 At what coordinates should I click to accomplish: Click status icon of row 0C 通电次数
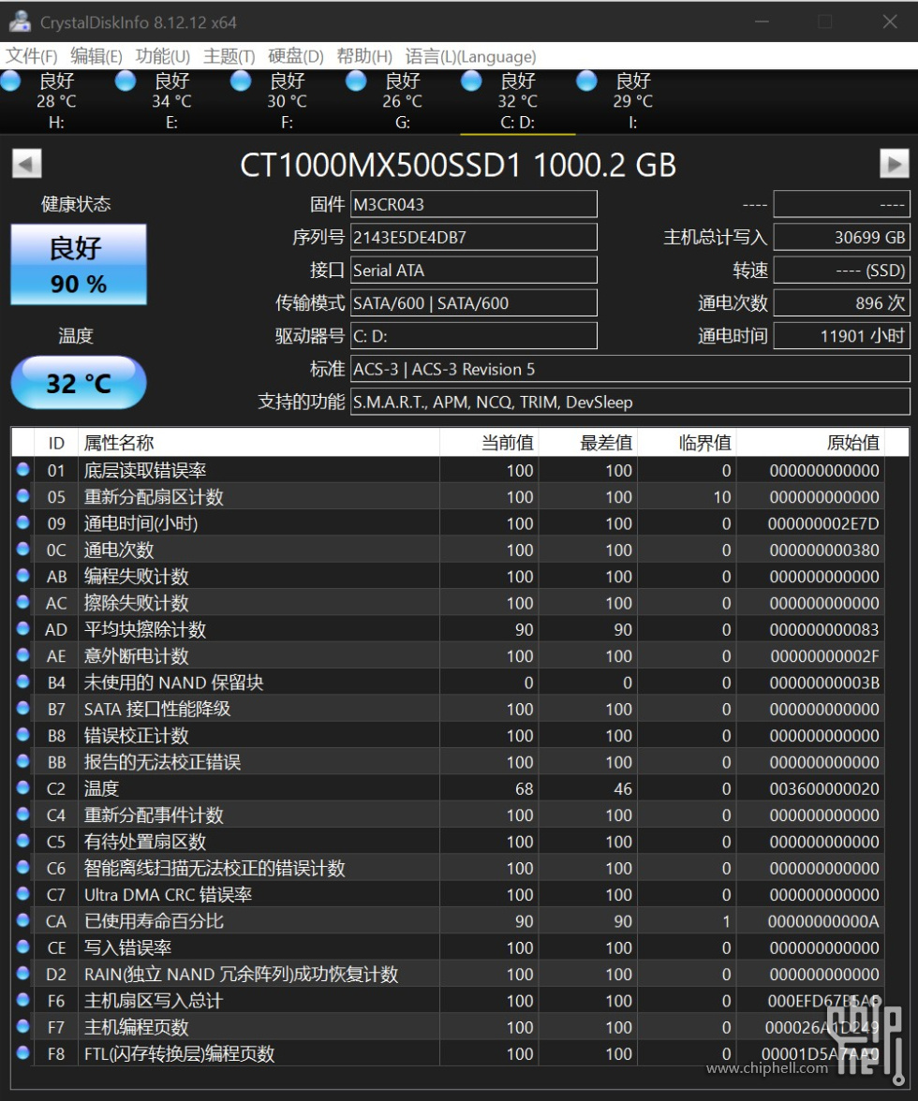(x=23, y=549)
